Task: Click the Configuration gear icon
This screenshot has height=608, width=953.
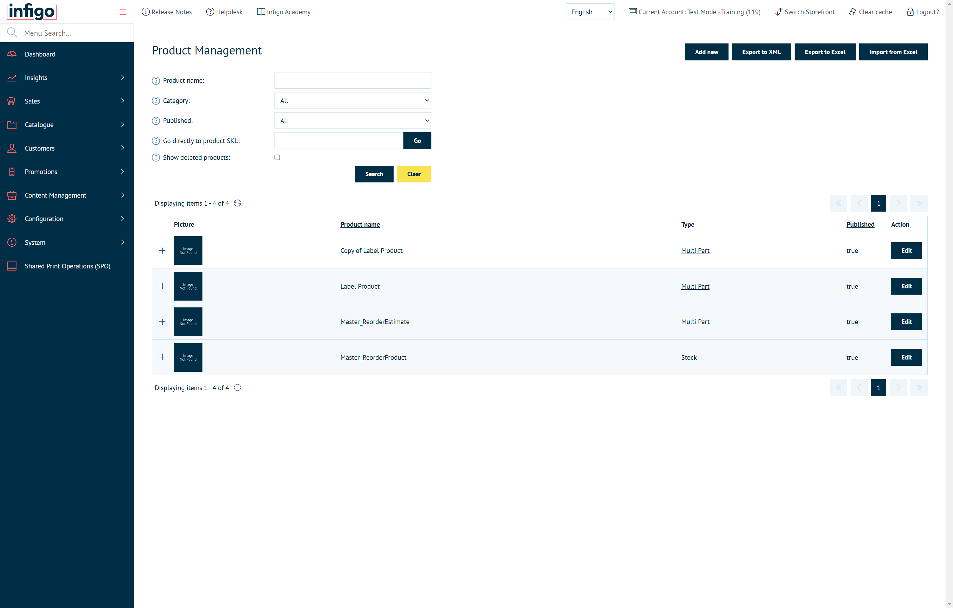Action: pos(12,219)
